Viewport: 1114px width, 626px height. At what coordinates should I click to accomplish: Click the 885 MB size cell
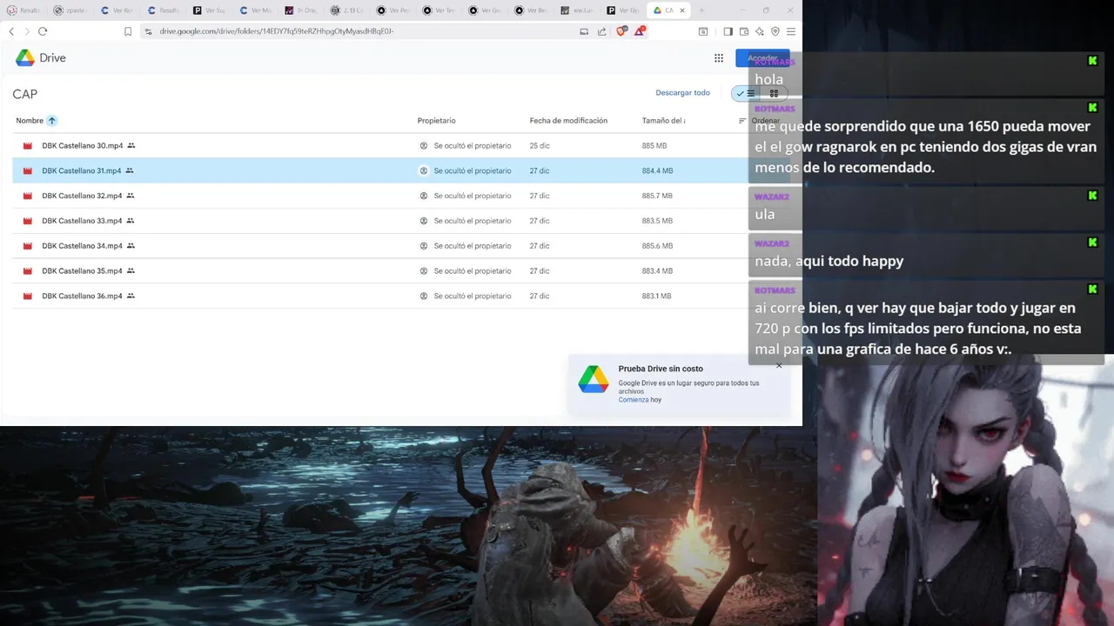point(654,146)
